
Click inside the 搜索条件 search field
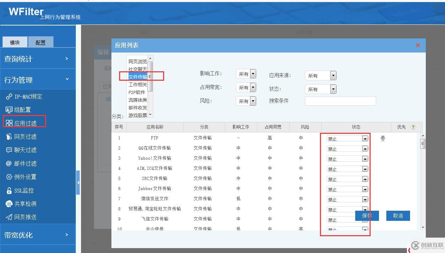[x=340, y=101]
